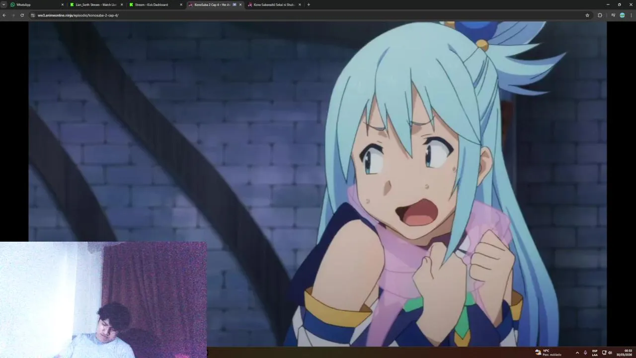Image resolution: width=636 pixels, height=358 pixels.
Task: Open the media control icon in the toolbar
Action: pyautogui.click(x=613, y=15)
